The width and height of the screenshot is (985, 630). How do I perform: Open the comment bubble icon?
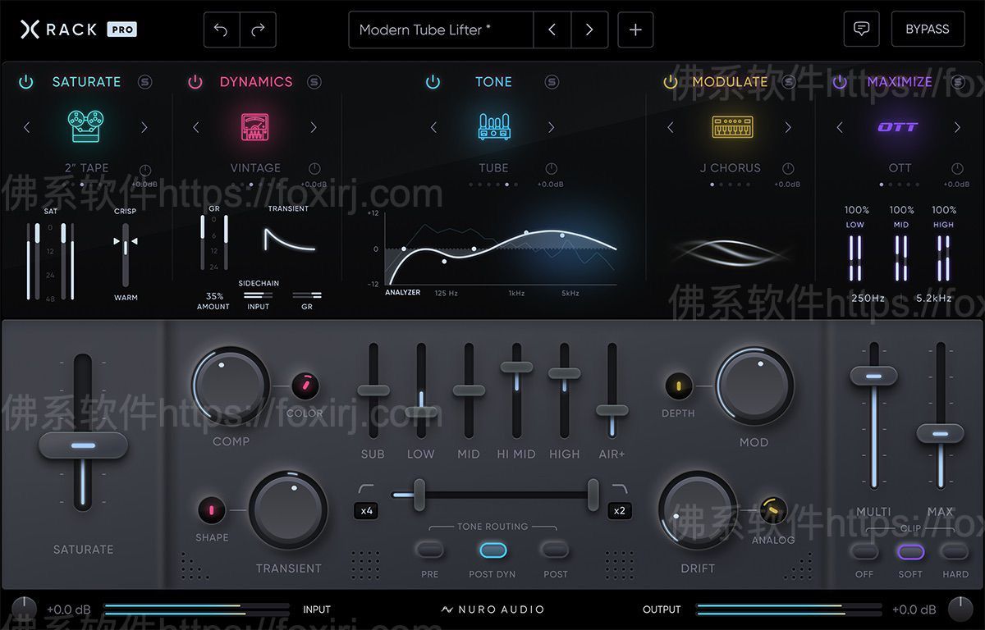[x=861, y=29]
